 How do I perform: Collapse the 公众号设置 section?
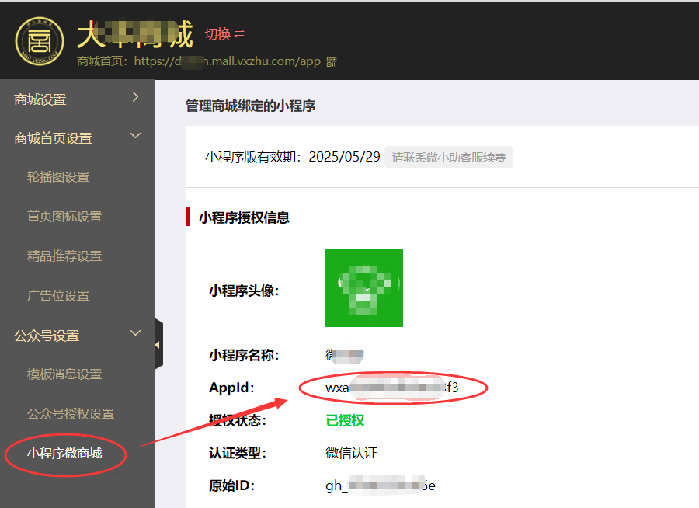[x=74, y=335]
